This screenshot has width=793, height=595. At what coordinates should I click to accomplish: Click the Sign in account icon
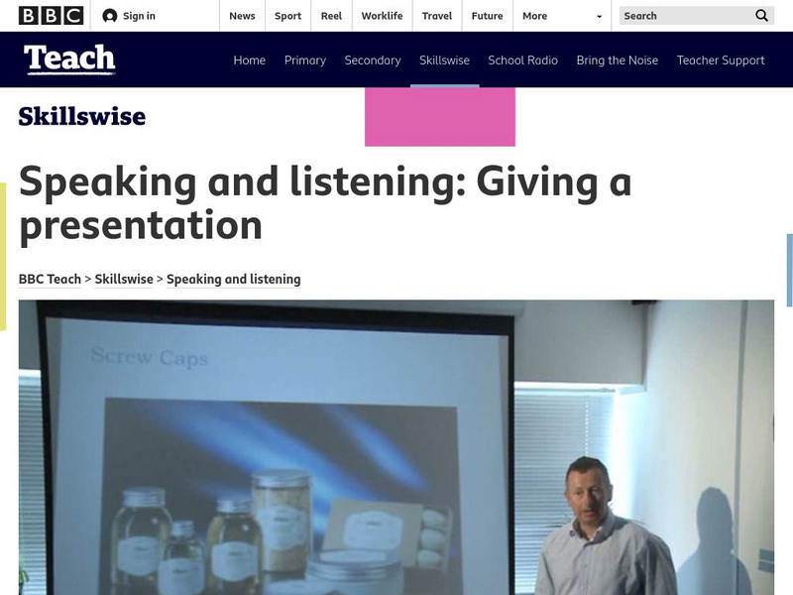click(x=110, y=16)
